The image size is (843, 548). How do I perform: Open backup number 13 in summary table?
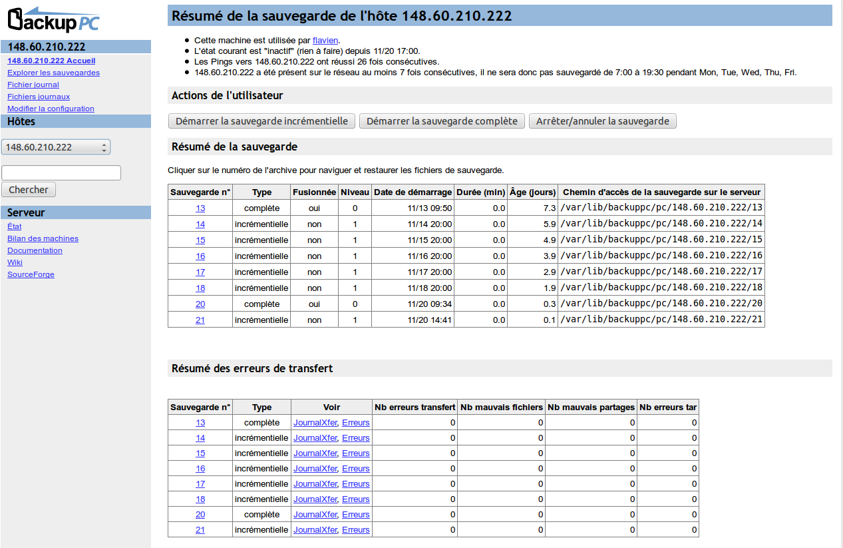click(200, 208)
